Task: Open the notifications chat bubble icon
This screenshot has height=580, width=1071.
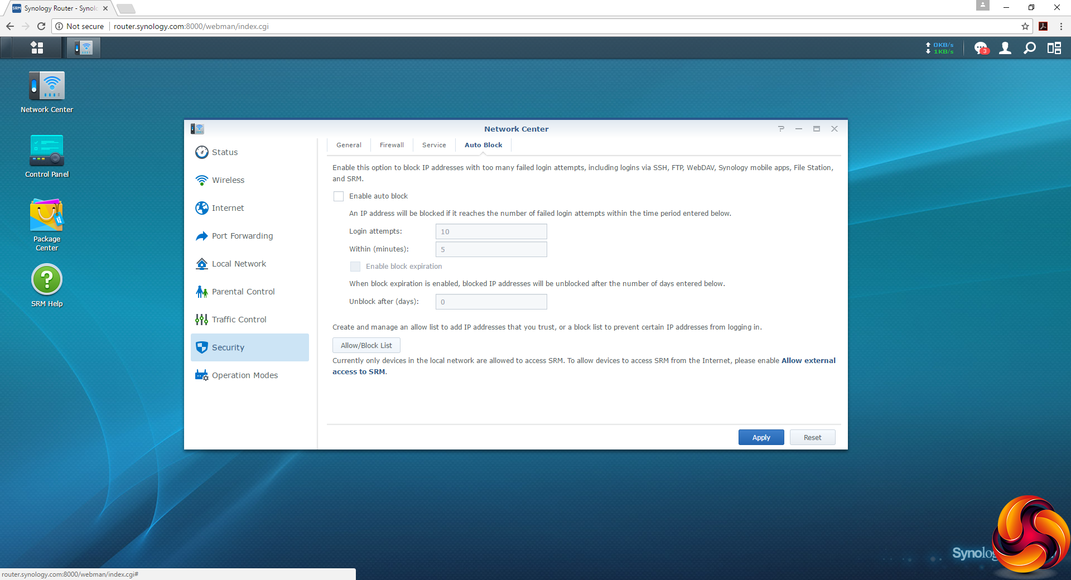Action: point(981,49)
